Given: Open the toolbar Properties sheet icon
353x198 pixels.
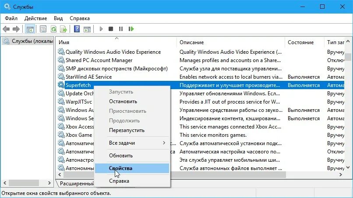Looking at the screenshot, I should pos(43,29).
